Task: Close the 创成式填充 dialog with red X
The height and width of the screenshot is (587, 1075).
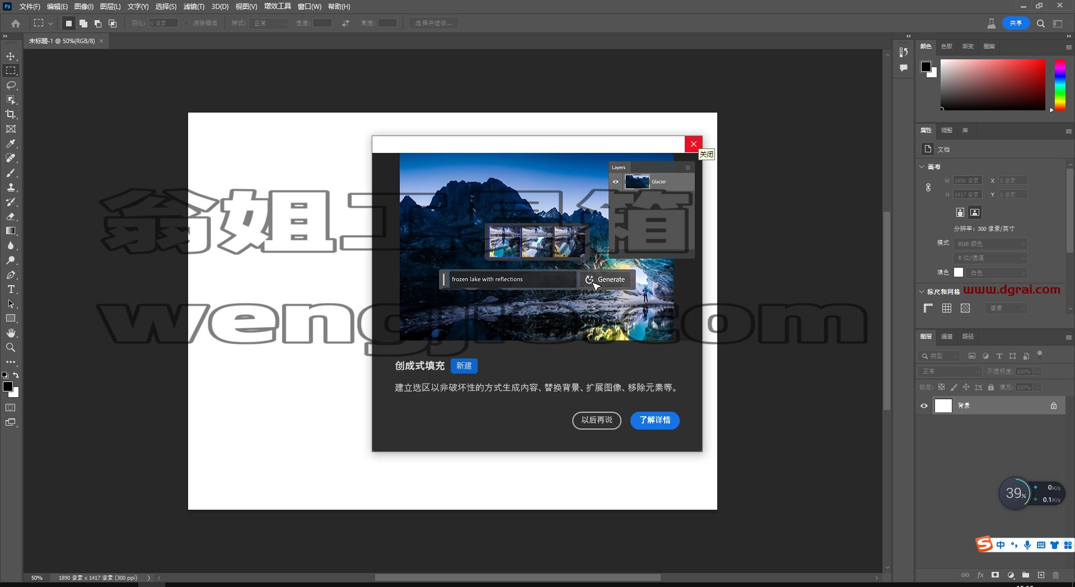Action: (x=694, y=144)
